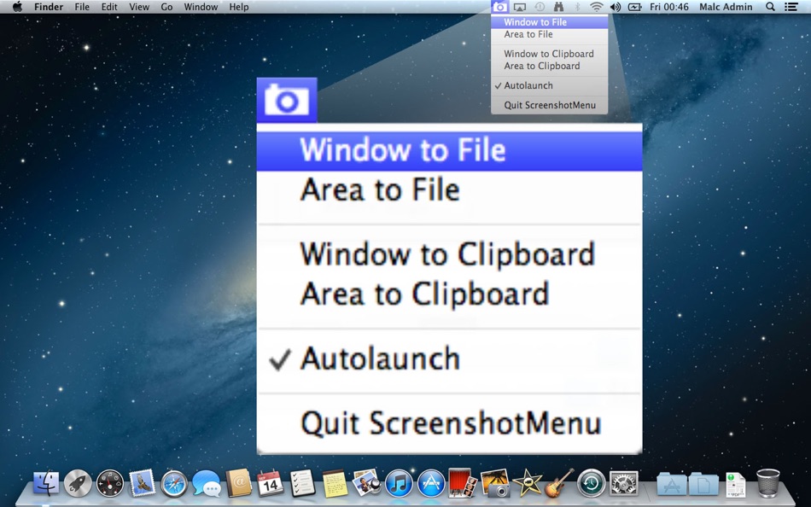Open iPhoto camera icon in the Dock

click(x=495, y=483)
